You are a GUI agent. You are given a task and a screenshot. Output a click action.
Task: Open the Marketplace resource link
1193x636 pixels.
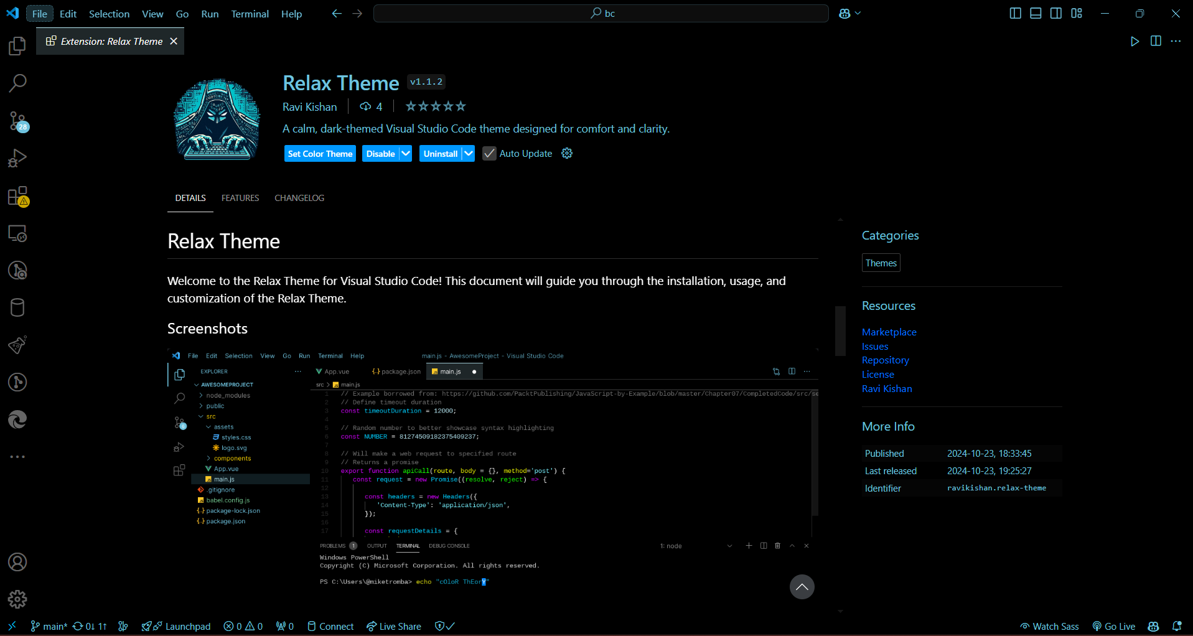(x=889, y=332)
